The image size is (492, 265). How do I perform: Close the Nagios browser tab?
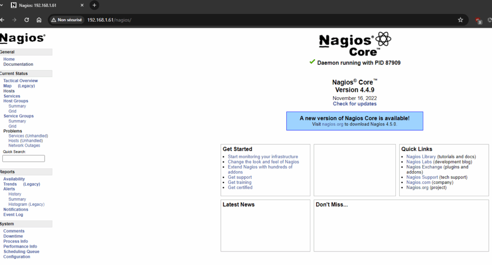[x=82, y=5]
